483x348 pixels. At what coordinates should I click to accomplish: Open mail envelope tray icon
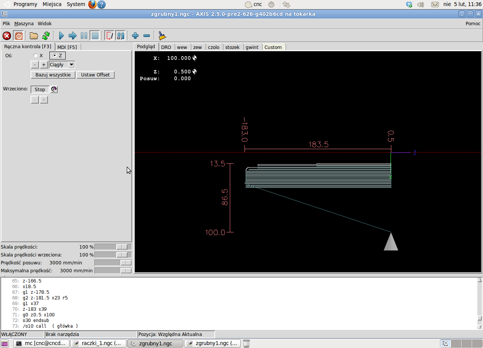click(x=435, y=5)
